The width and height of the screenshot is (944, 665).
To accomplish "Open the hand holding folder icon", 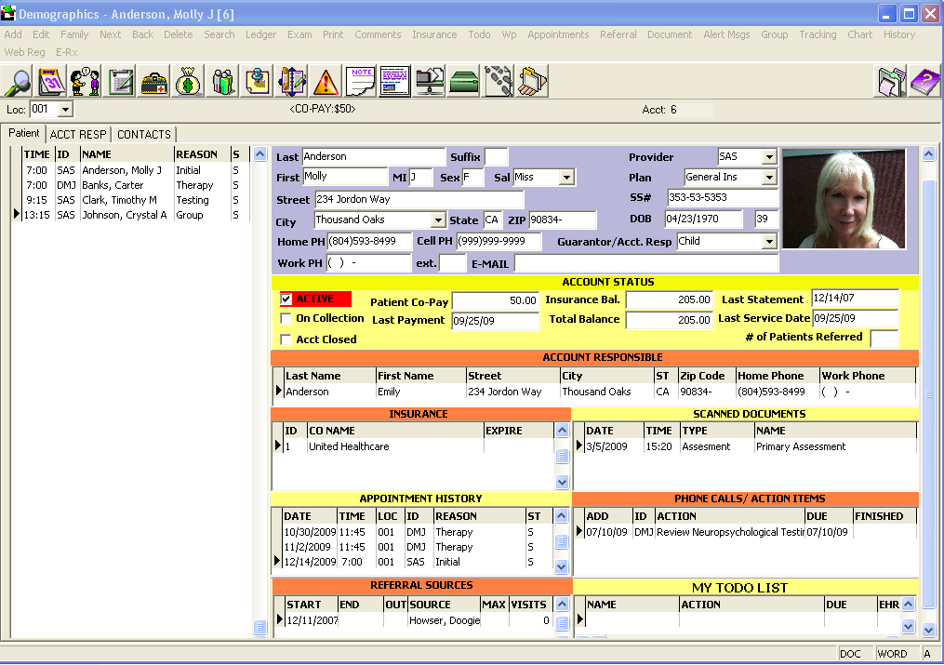I will click(x=532, y=82).
